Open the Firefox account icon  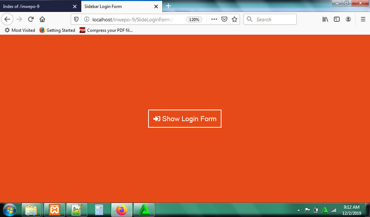[348, 20]
